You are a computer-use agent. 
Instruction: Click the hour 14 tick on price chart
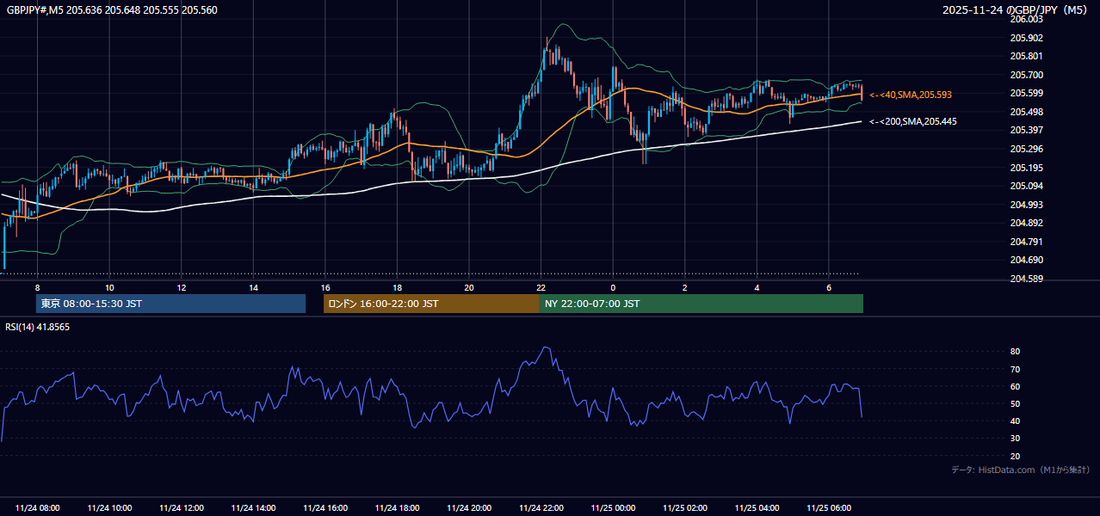253,287
